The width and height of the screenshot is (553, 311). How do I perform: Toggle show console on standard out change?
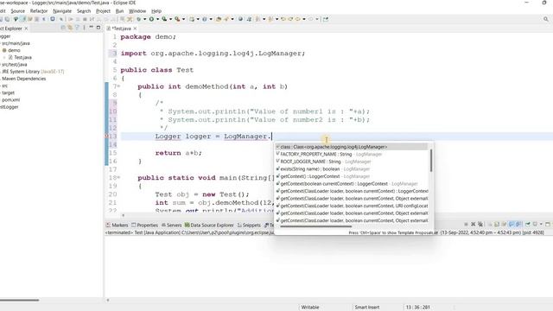pos(512,225)
